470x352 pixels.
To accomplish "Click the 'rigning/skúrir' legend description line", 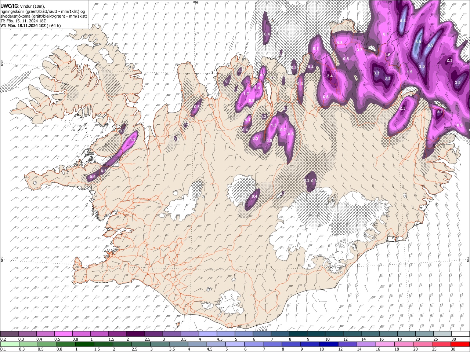I will click(43, 11).
